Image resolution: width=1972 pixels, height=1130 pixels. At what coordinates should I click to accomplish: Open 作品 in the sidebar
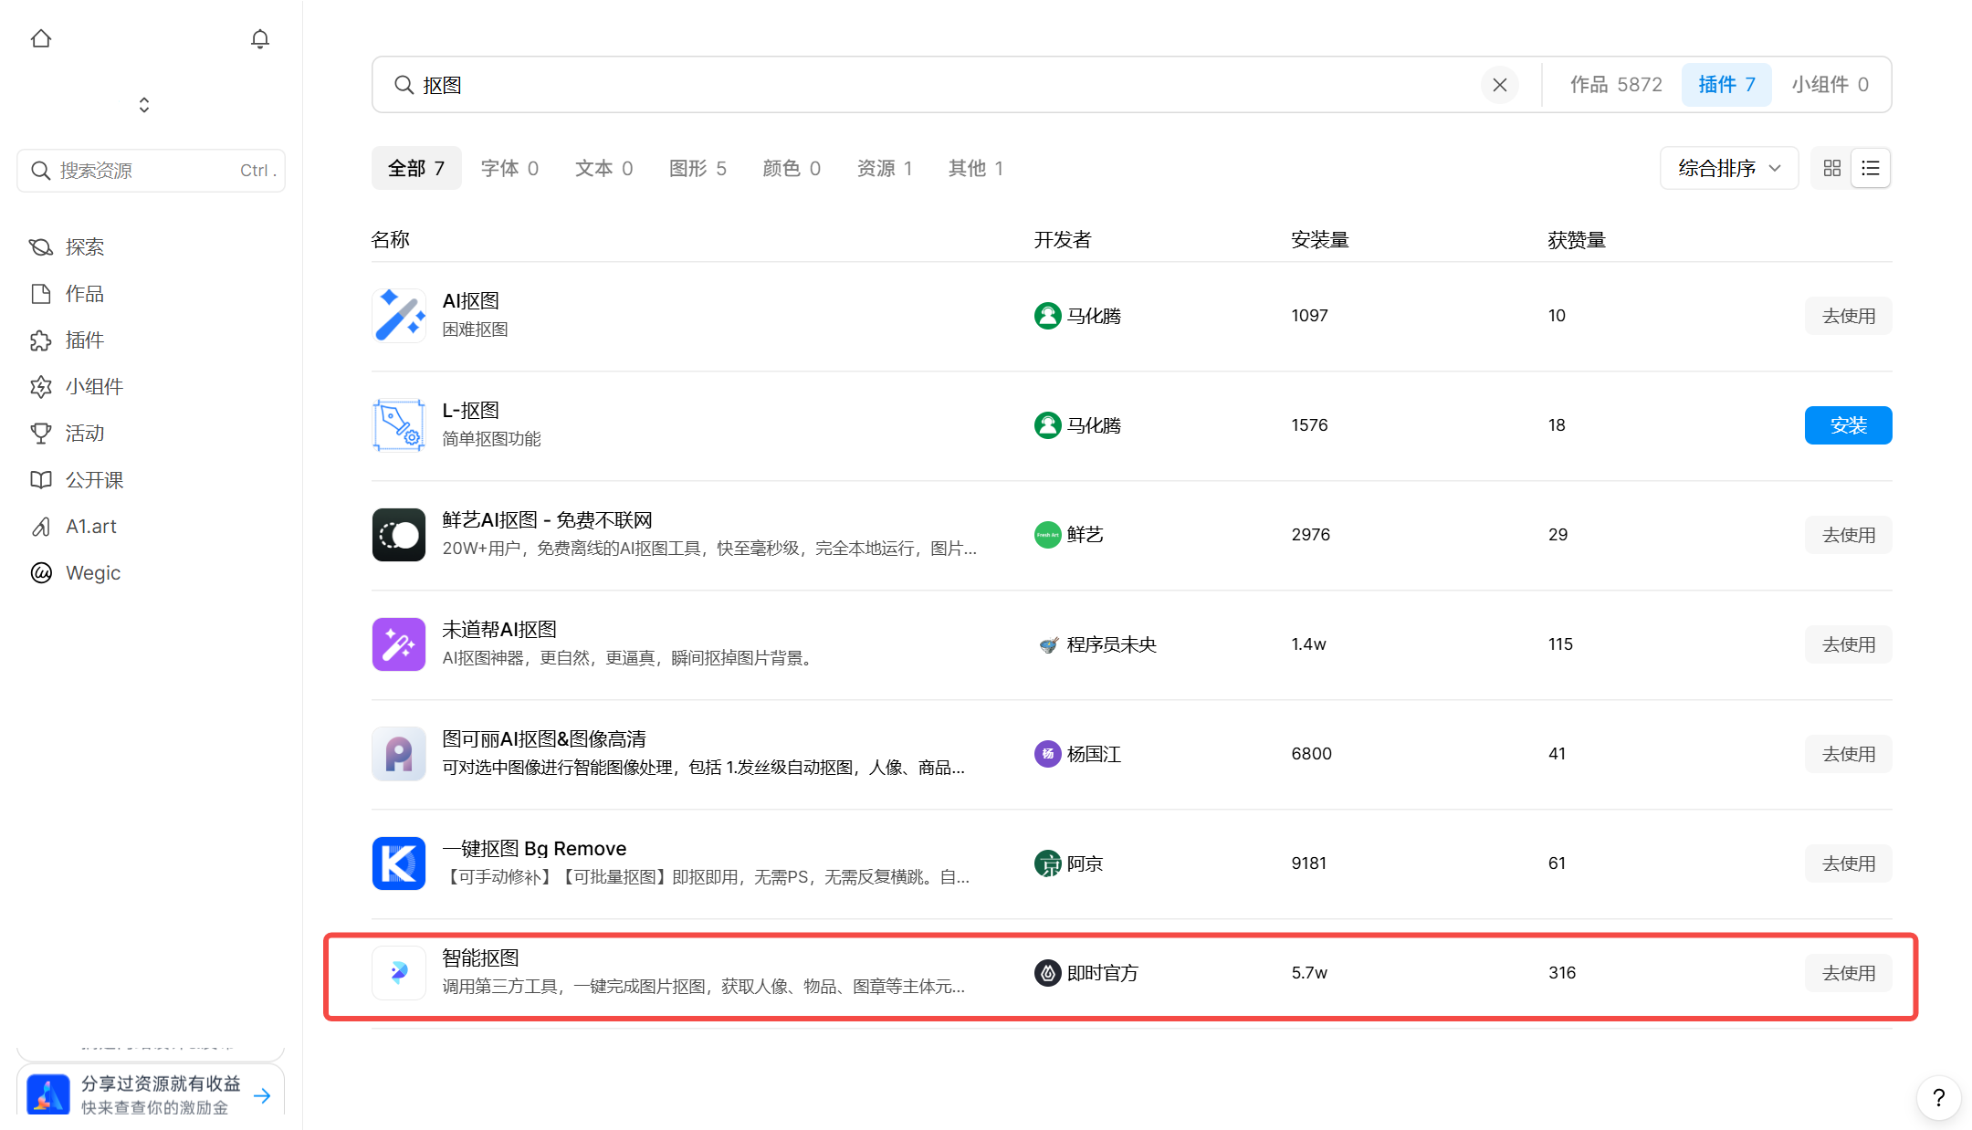(x=84, y=294)
